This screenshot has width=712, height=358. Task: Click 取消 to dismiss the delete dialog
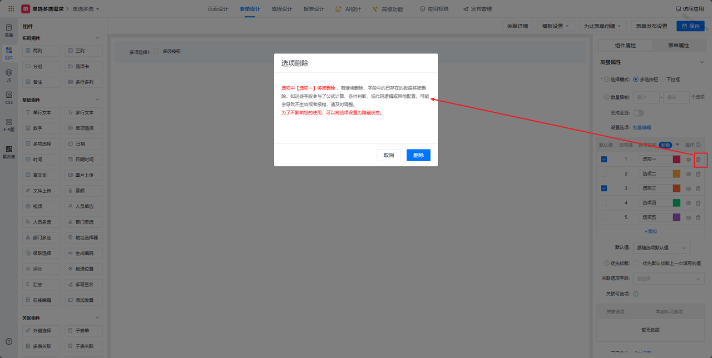click(388, 155)
